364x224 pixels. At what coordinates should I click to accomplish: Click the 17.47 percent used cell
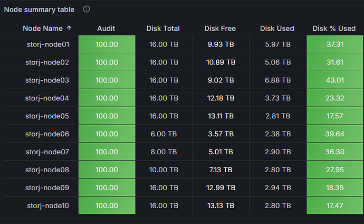[335, 206]
